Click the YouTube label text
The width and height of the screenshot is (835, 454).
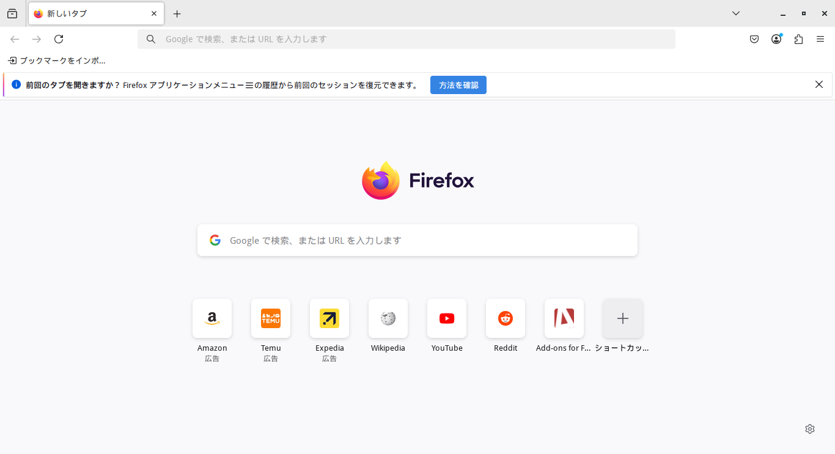tap(447, 348)
